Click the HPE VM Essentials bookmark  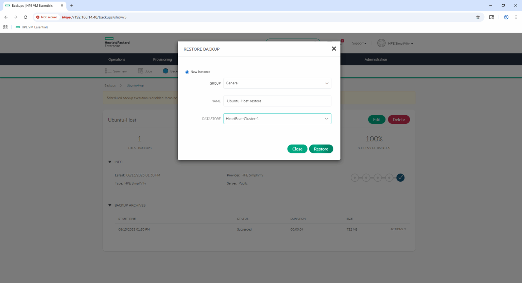point(32,27)
